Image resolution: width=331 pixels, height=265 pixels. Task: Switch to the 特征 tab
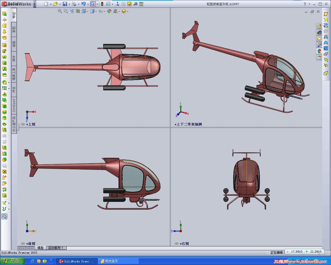pyautogui.click(x=14, y=15)
